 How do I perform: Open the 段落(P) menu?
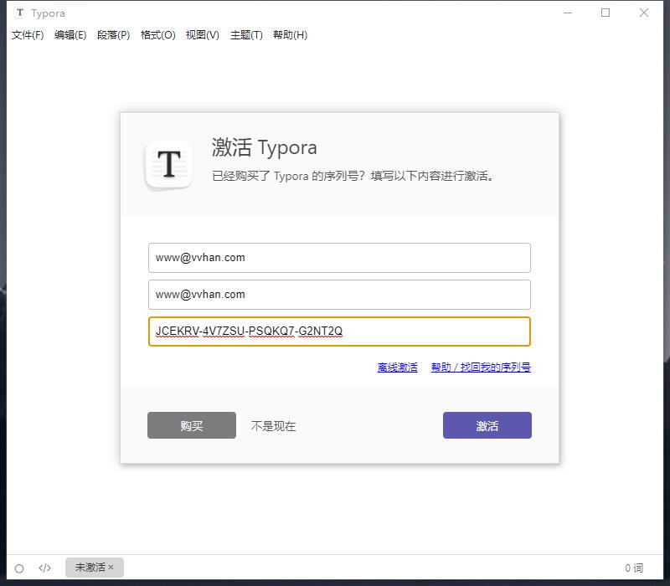[113, 35]
